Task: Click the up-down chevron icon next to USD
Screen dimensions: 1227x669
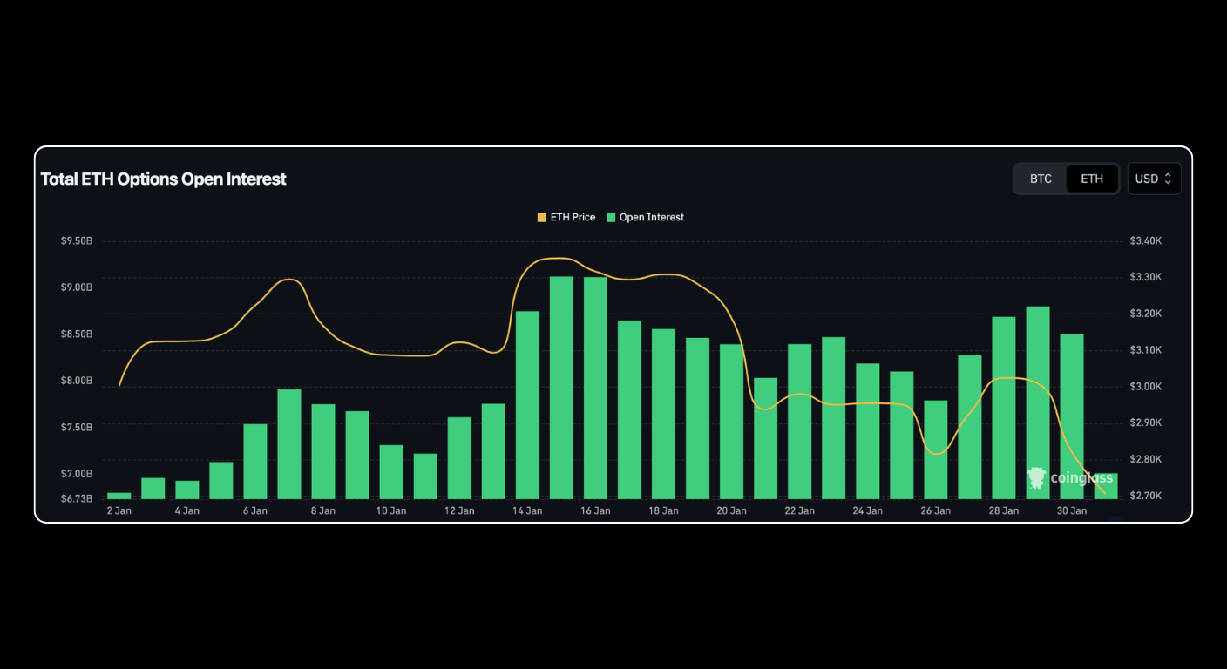Action: point(1166,179)
